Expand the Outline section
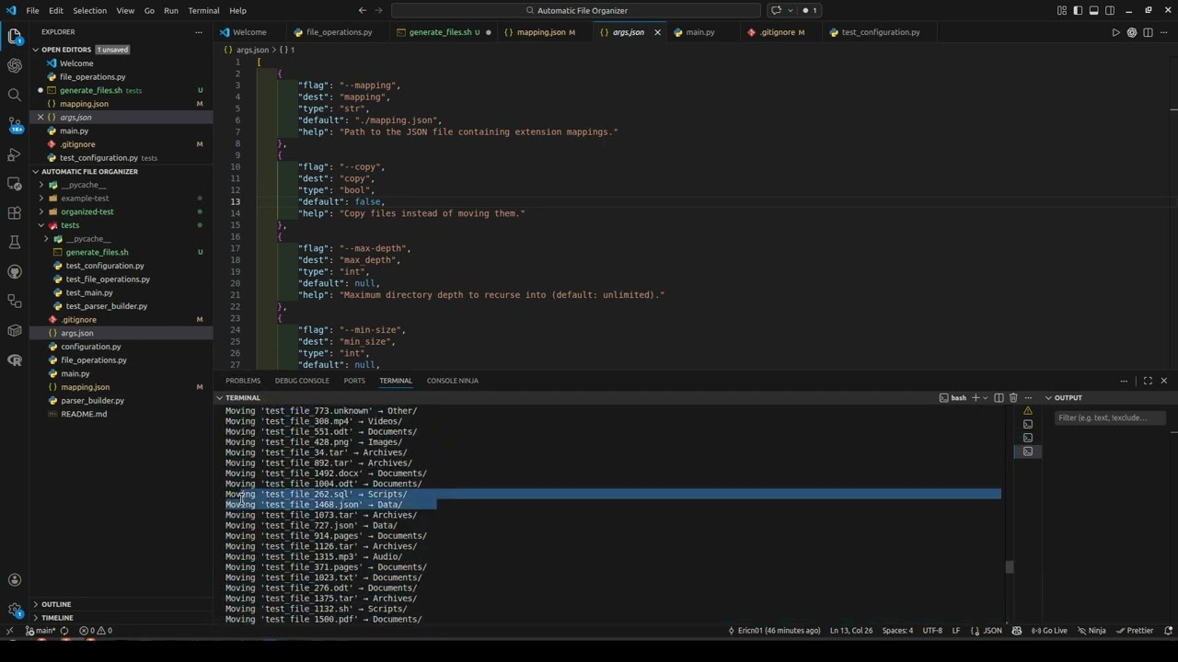 coord(36,604)
